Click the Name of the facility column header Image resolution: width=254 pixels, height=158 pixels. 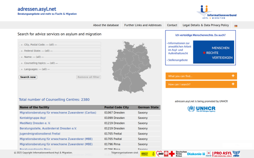[x=34, y=107]
